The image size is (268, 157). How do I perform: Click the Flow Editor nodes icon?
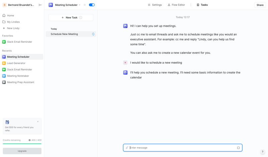click(x=169, y=5)
